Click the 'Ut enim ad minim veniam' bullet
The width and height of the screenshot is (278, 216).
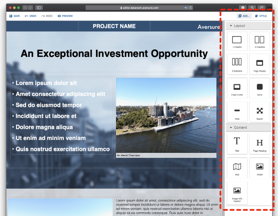(51, 138)
